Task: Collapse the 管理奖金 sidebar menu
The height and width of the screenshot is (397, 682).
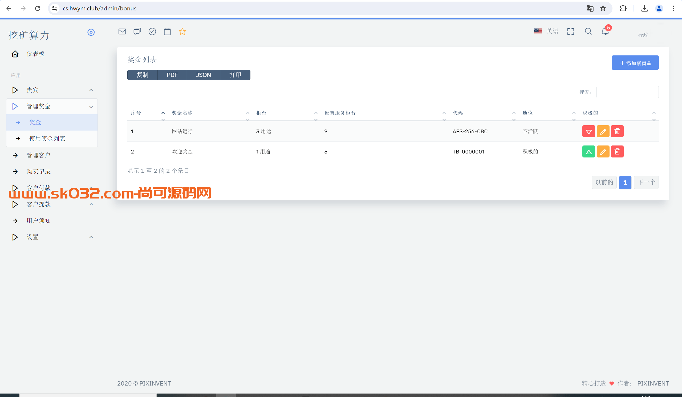Action: (52, 106)
